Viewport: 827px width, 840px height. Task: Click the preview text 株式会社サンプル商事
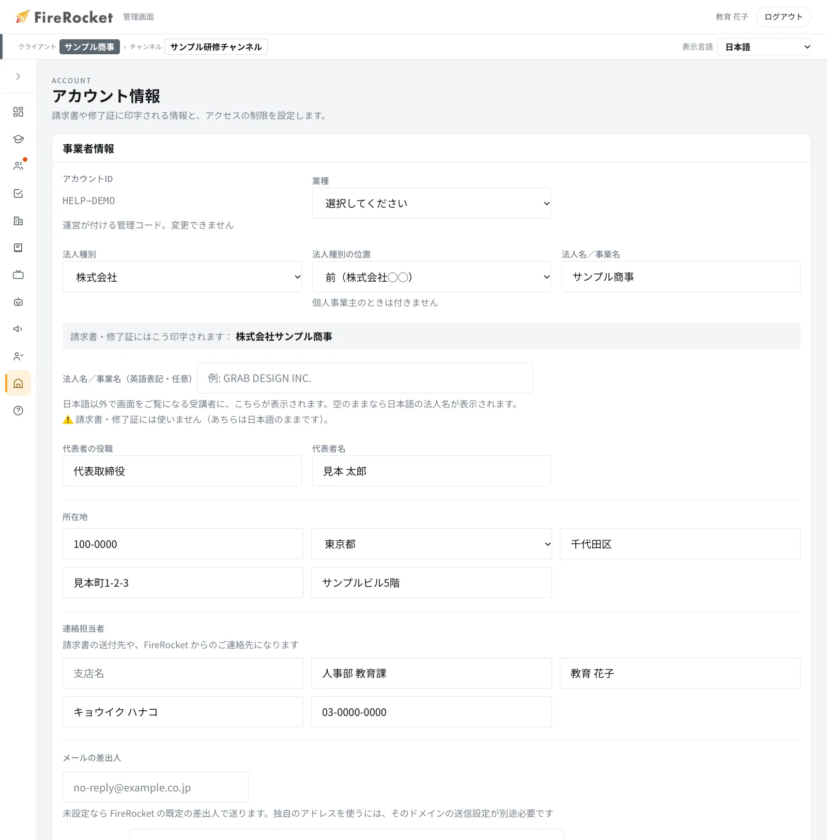click(x=284, y=337)
